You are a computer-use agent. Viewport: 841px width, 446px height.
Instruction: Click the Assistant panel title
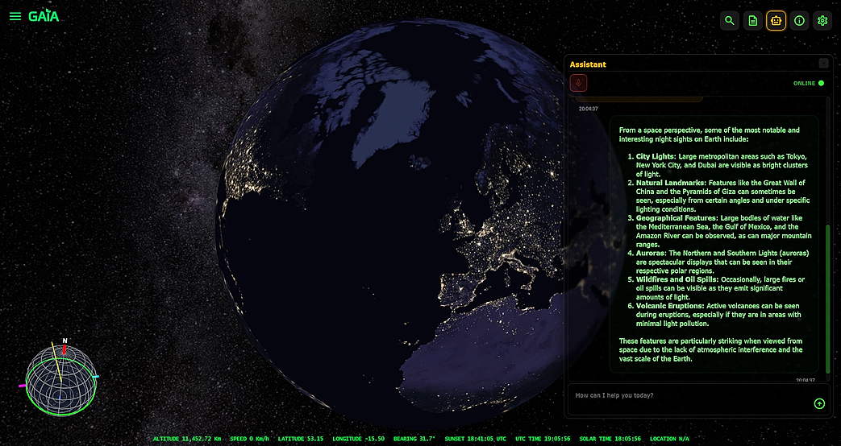pyautogui.click(x=588, y=64)
